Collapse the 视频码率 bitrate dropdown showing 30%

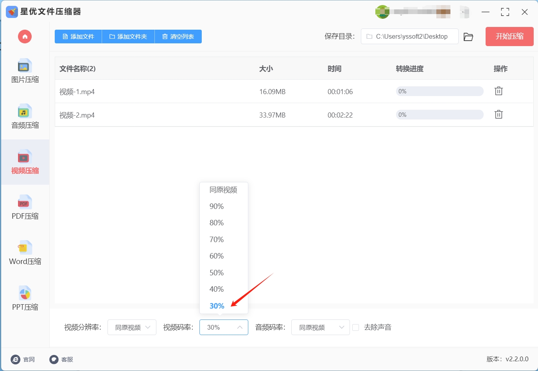pyautogui.click(x=224, y=327)
